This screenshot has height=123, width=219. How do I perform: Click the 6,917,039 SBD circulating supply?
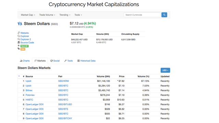pyautogui.click(x=128, y=40)
